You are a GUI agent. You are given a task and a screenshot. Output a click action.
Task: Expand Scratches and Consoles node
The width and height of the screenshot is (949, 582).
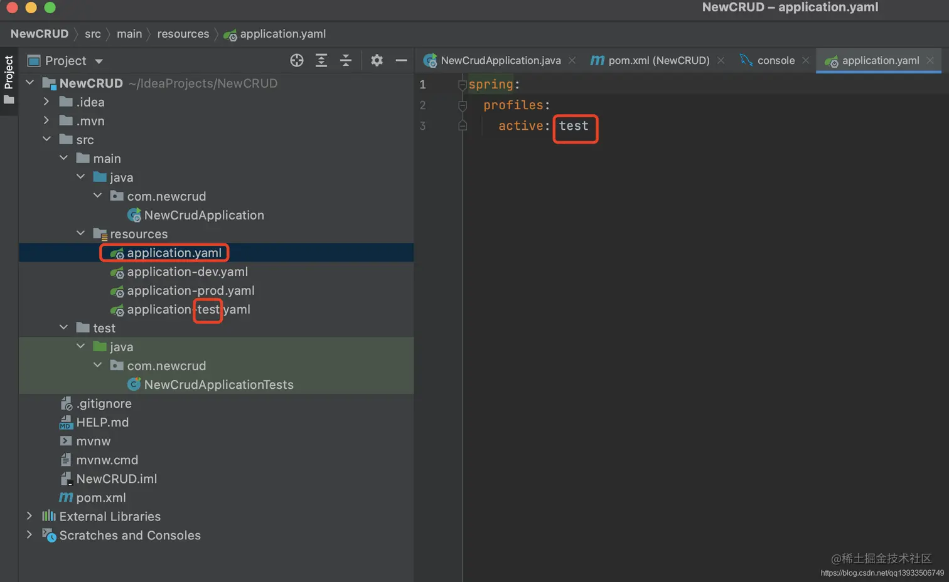tap(29, 534)
